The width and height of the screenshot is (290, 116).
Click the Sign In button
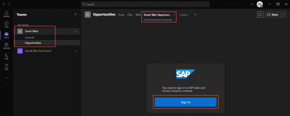(185, 102)
